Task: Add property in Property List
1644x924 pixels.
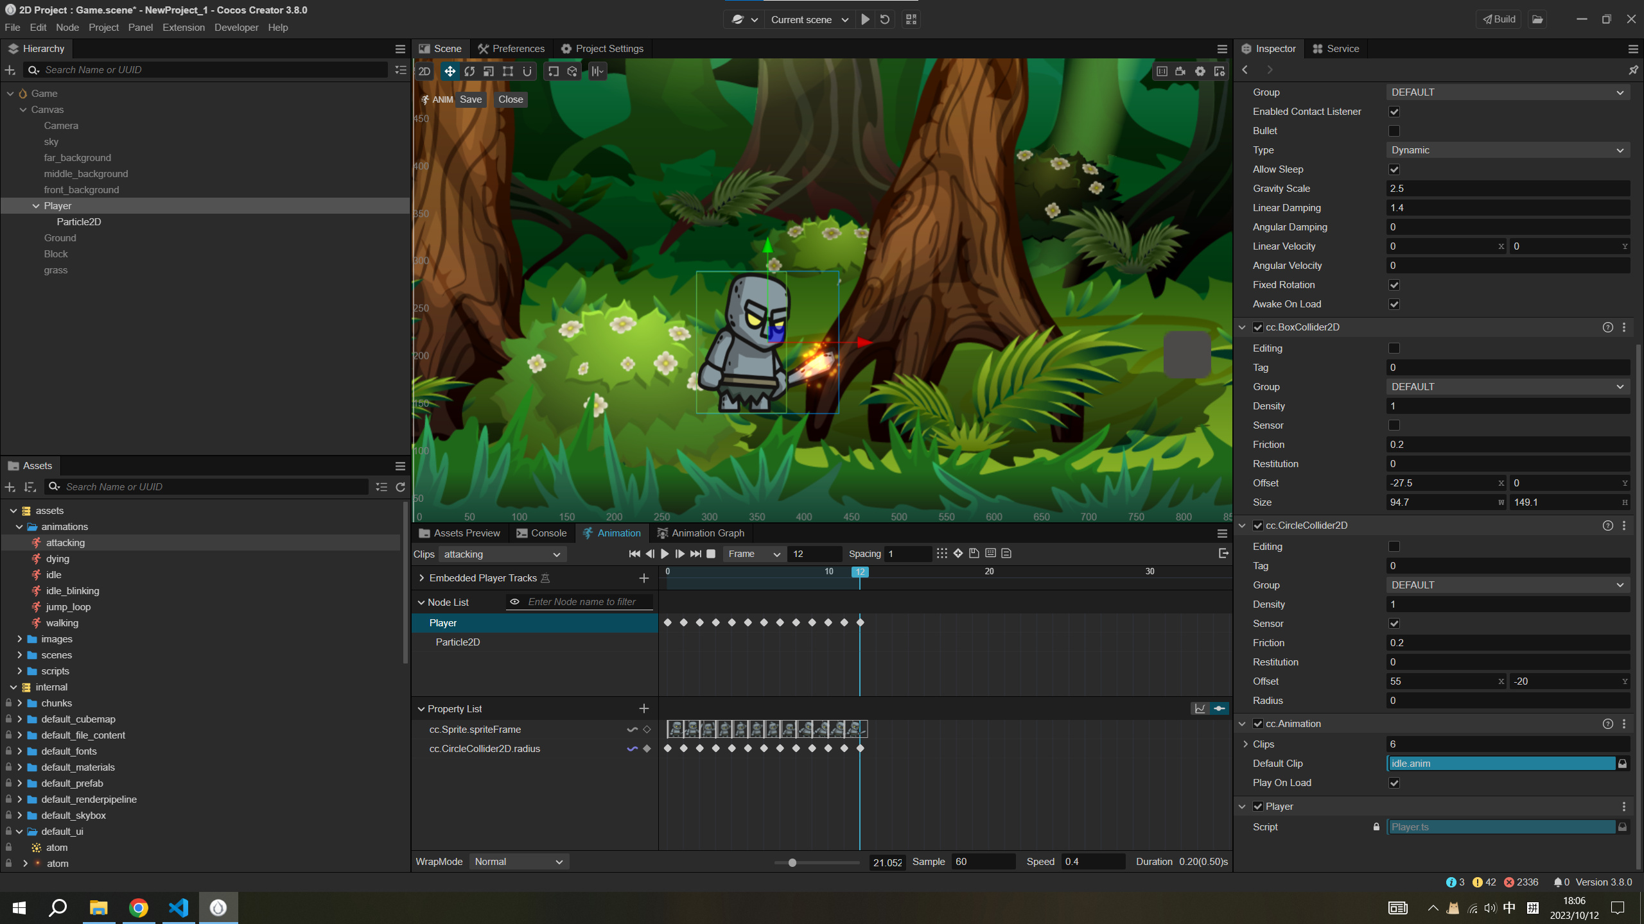Action: (644, 708)
